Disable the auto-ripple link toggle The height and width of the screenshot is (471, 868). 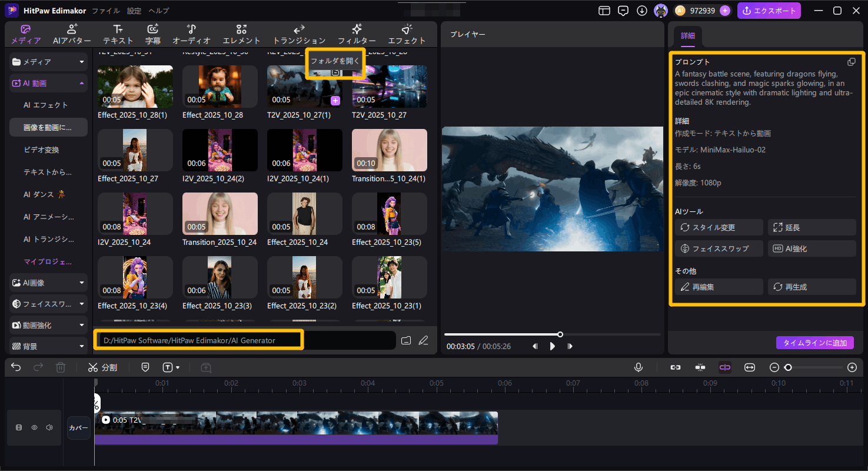pyautogui.click(x=725, y=367)
